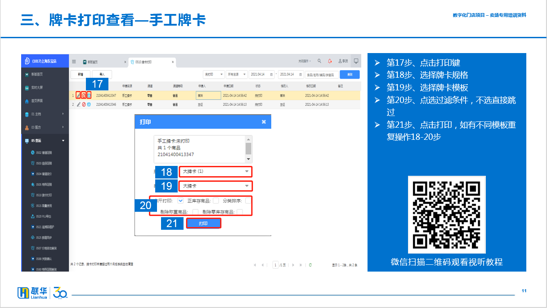Switch to the 0510 牌卡打印 tab
547x308 pixels.
coord(152,62)
